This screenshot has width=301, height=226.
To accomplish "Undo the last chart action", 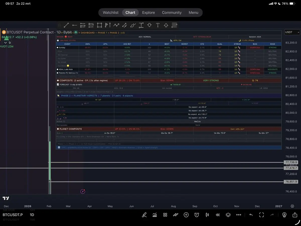I will pos(251,215).
